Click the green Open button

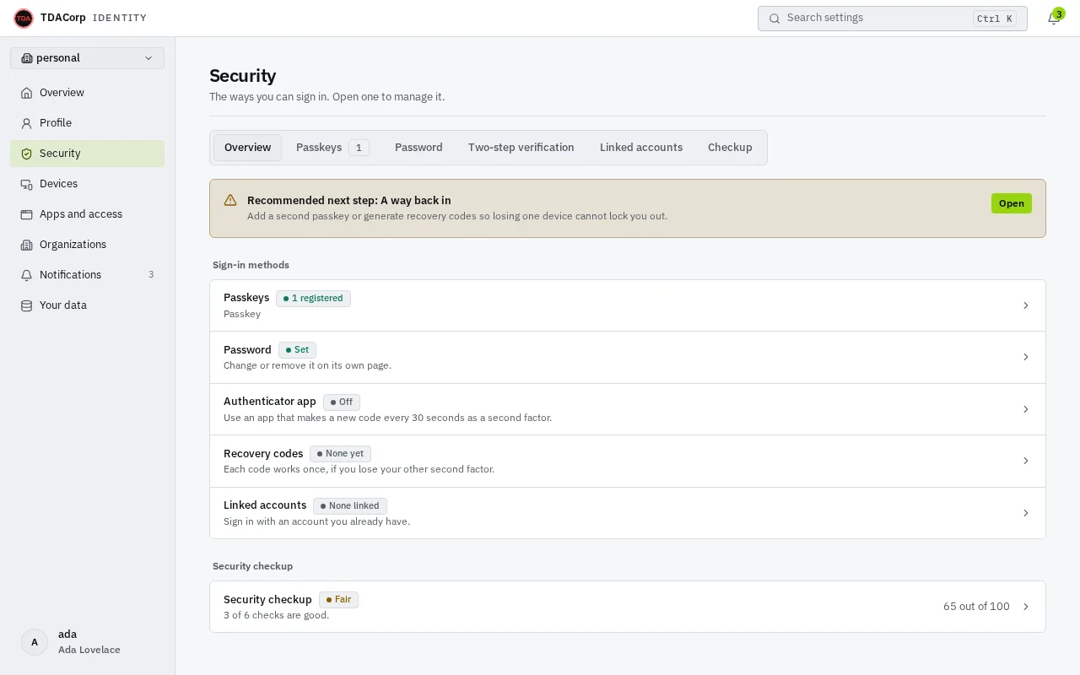[1012, 203]
